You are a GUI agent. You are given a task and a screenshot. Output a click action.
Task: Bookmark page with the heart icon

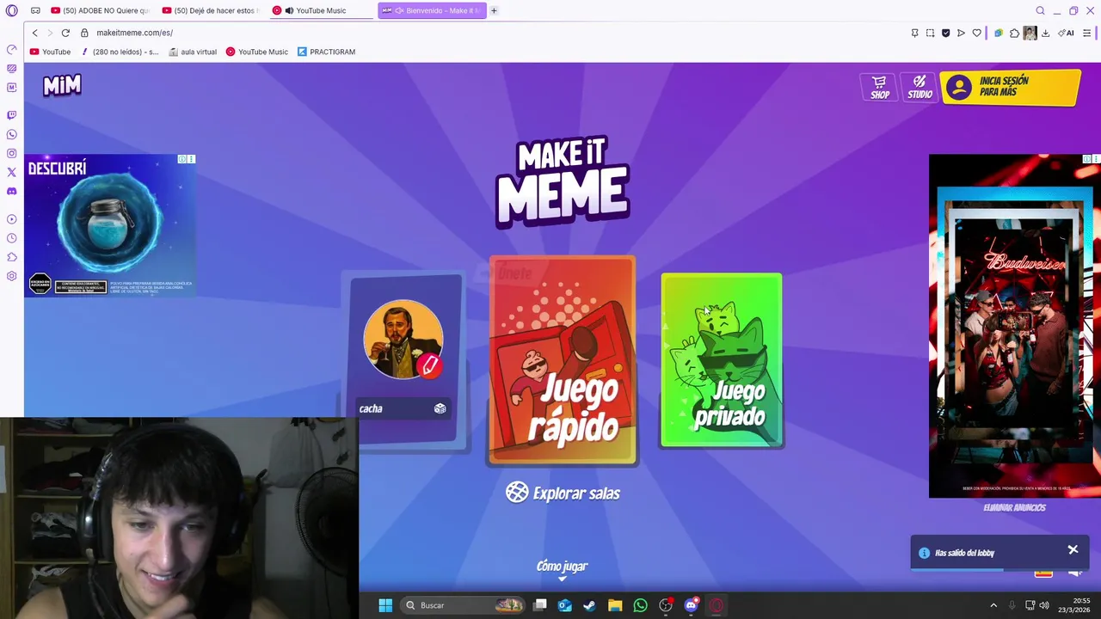point(976,33)
